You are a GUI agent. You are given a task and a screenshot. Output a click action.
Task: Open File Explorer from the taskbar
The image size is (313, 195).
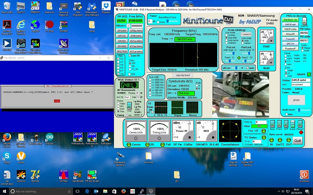[x=105, y=191]
